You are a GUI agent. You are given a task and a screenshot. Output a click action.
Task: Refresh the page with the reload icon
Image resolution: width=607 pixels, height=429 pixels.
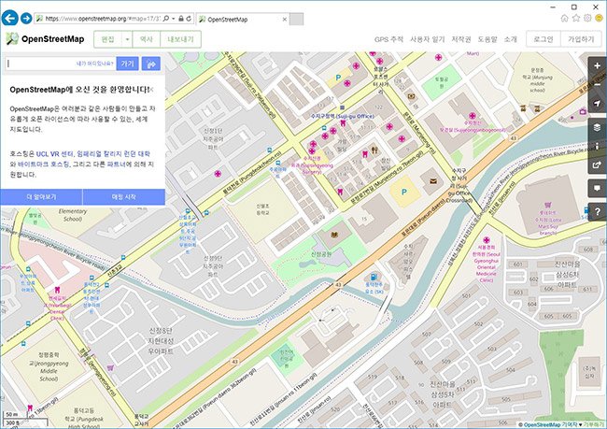189,19
